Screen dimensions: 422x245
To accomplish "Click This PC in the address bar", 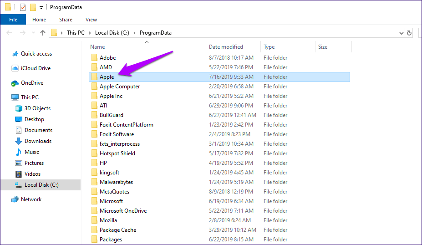I will (x=76, y=33).
